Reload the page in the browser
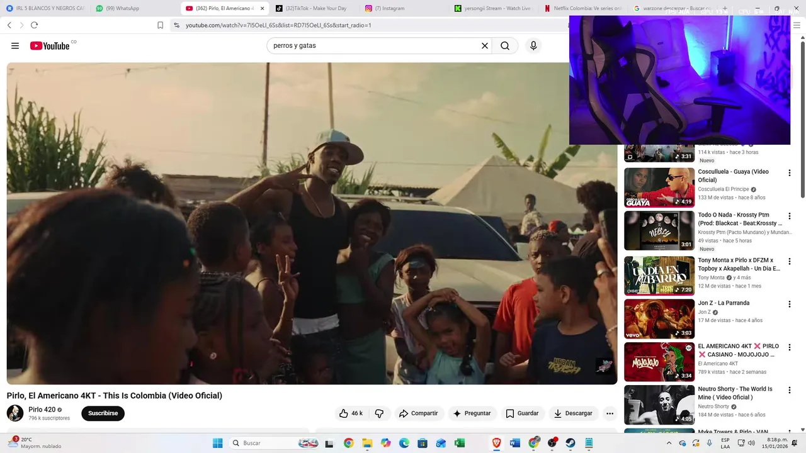The width and height of the screenshot is (806, 453). pyautogui.click(x=34, y=25)
